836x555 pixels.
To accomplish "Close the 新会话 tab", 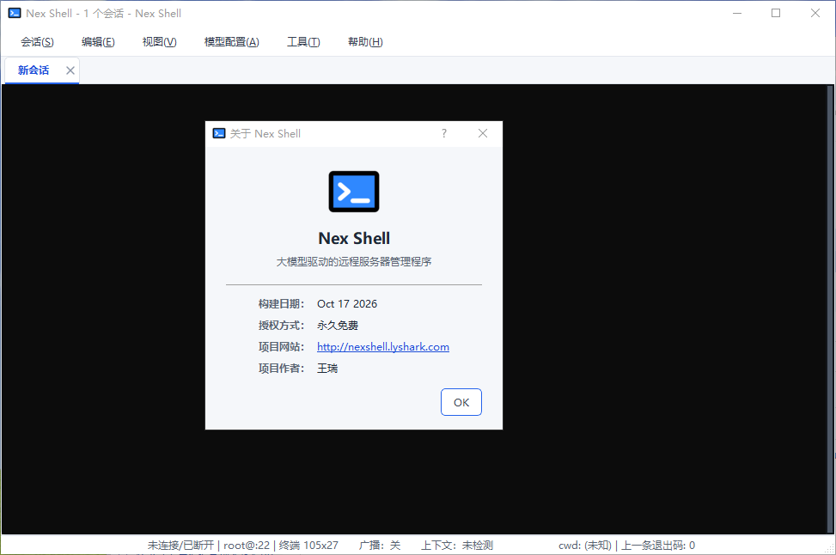I will (70, 70).
